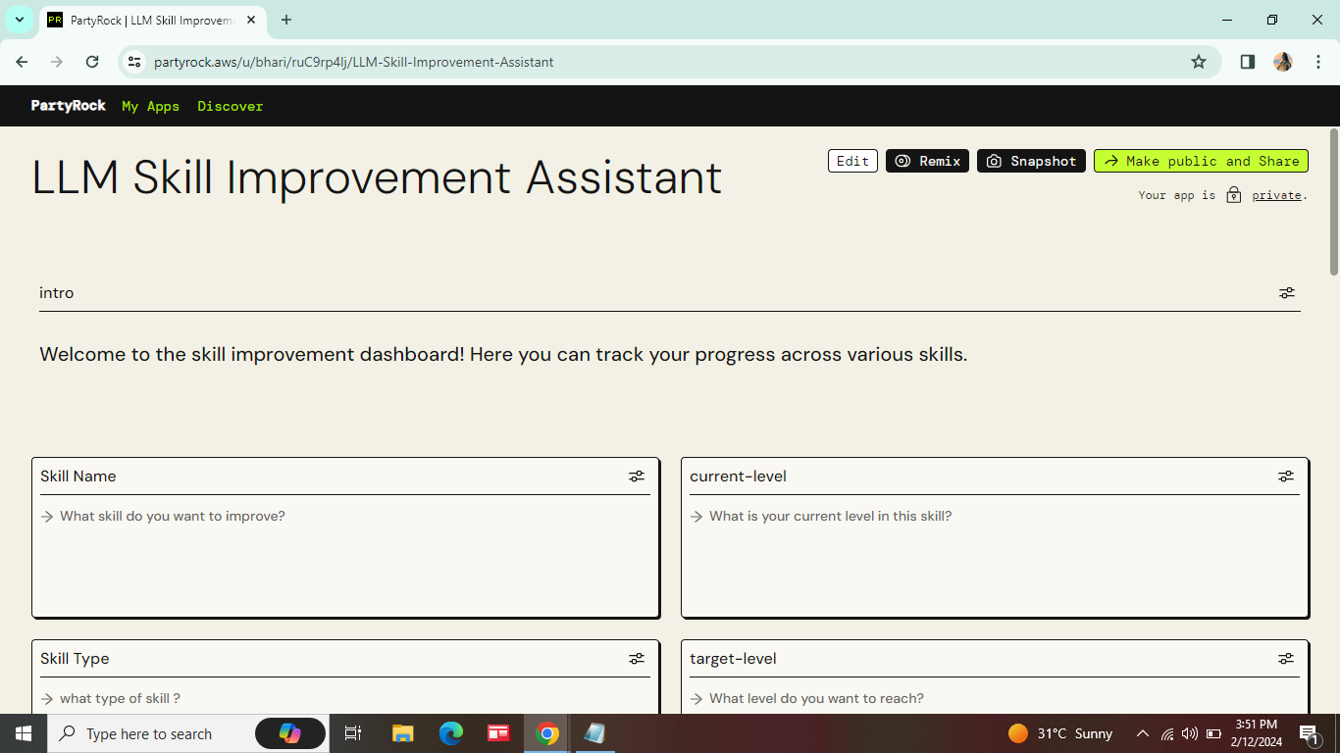
Task: Go forward in browser history
Action: pyautogui.click(x=57, y=62)
